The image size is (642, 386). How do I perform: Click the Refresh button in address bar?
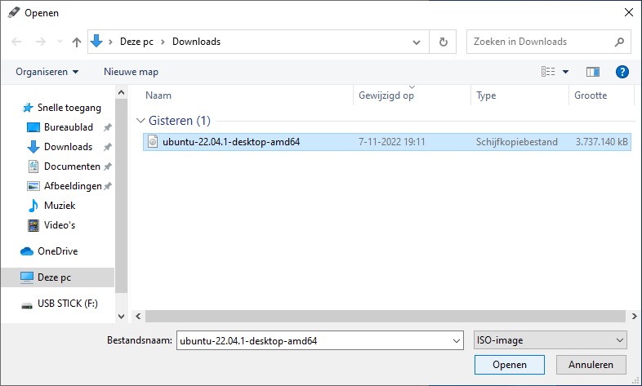443,42
